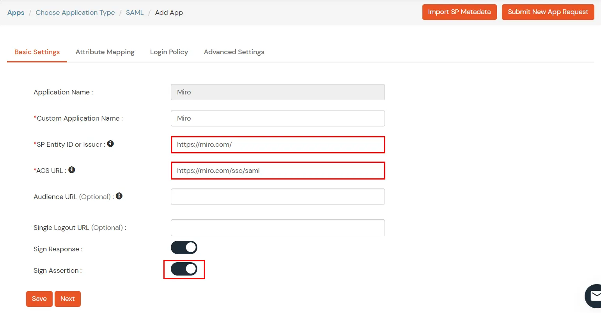Viewport: 601px width, 313px height.
Task: Click the Next button
Action: tap(67, 299)
